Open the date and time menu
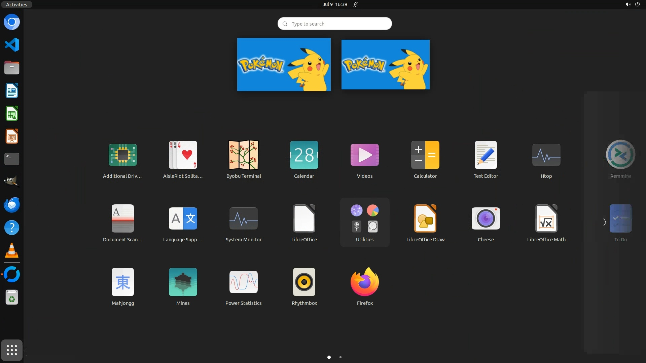Image resolution: width=646 pixels, height=363 pixels. click(x=334, y=4)
